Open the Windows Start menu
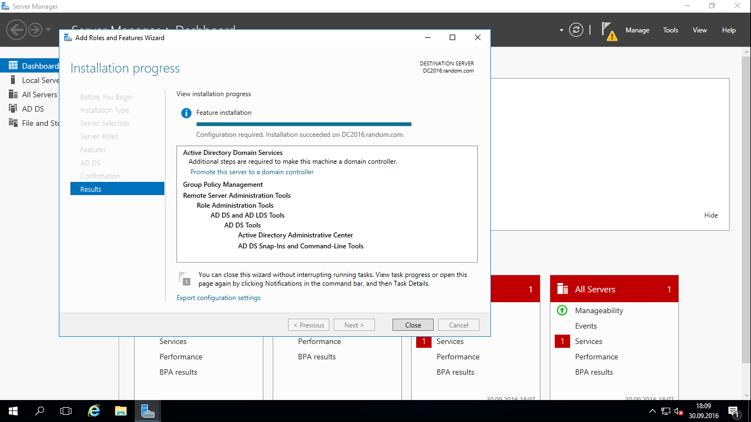Image resolution: width=751 pixels, height=422 pixels. coord(13,411)
